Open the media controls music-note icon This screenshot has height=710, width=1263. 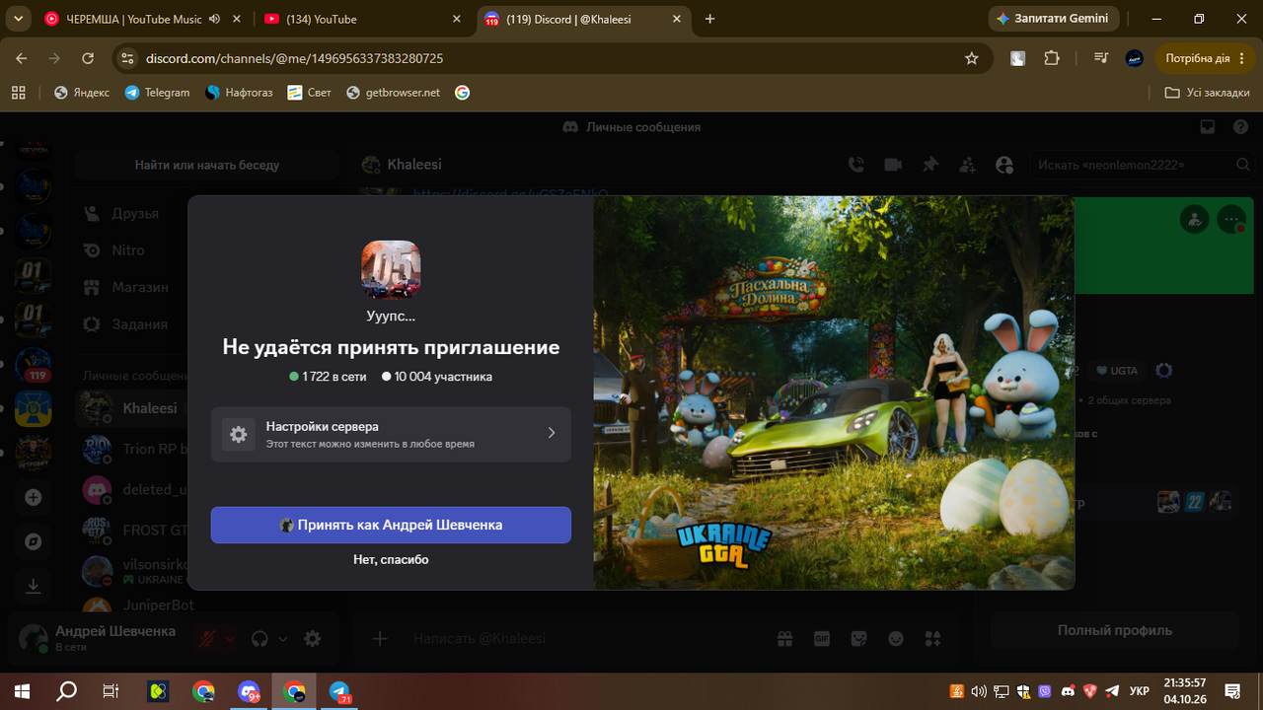pyautogui.click(x=1101, y=58)
